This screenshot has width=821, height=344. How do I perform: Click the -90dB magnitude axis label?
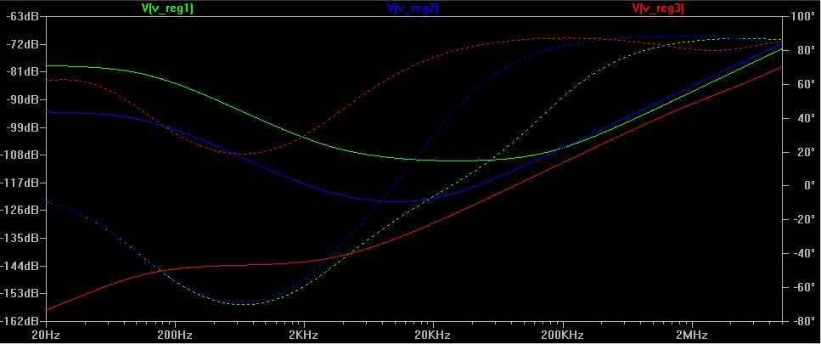click(21, 99)
